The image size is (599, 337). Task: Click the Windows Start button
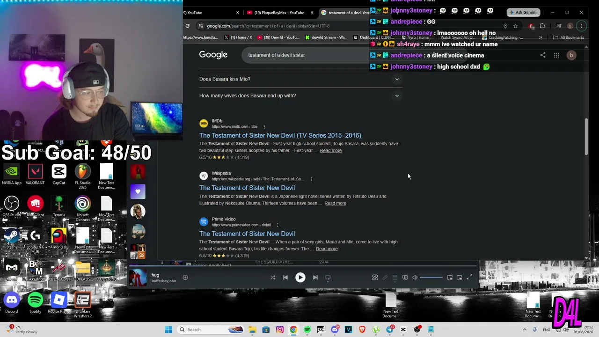point(168,330)
